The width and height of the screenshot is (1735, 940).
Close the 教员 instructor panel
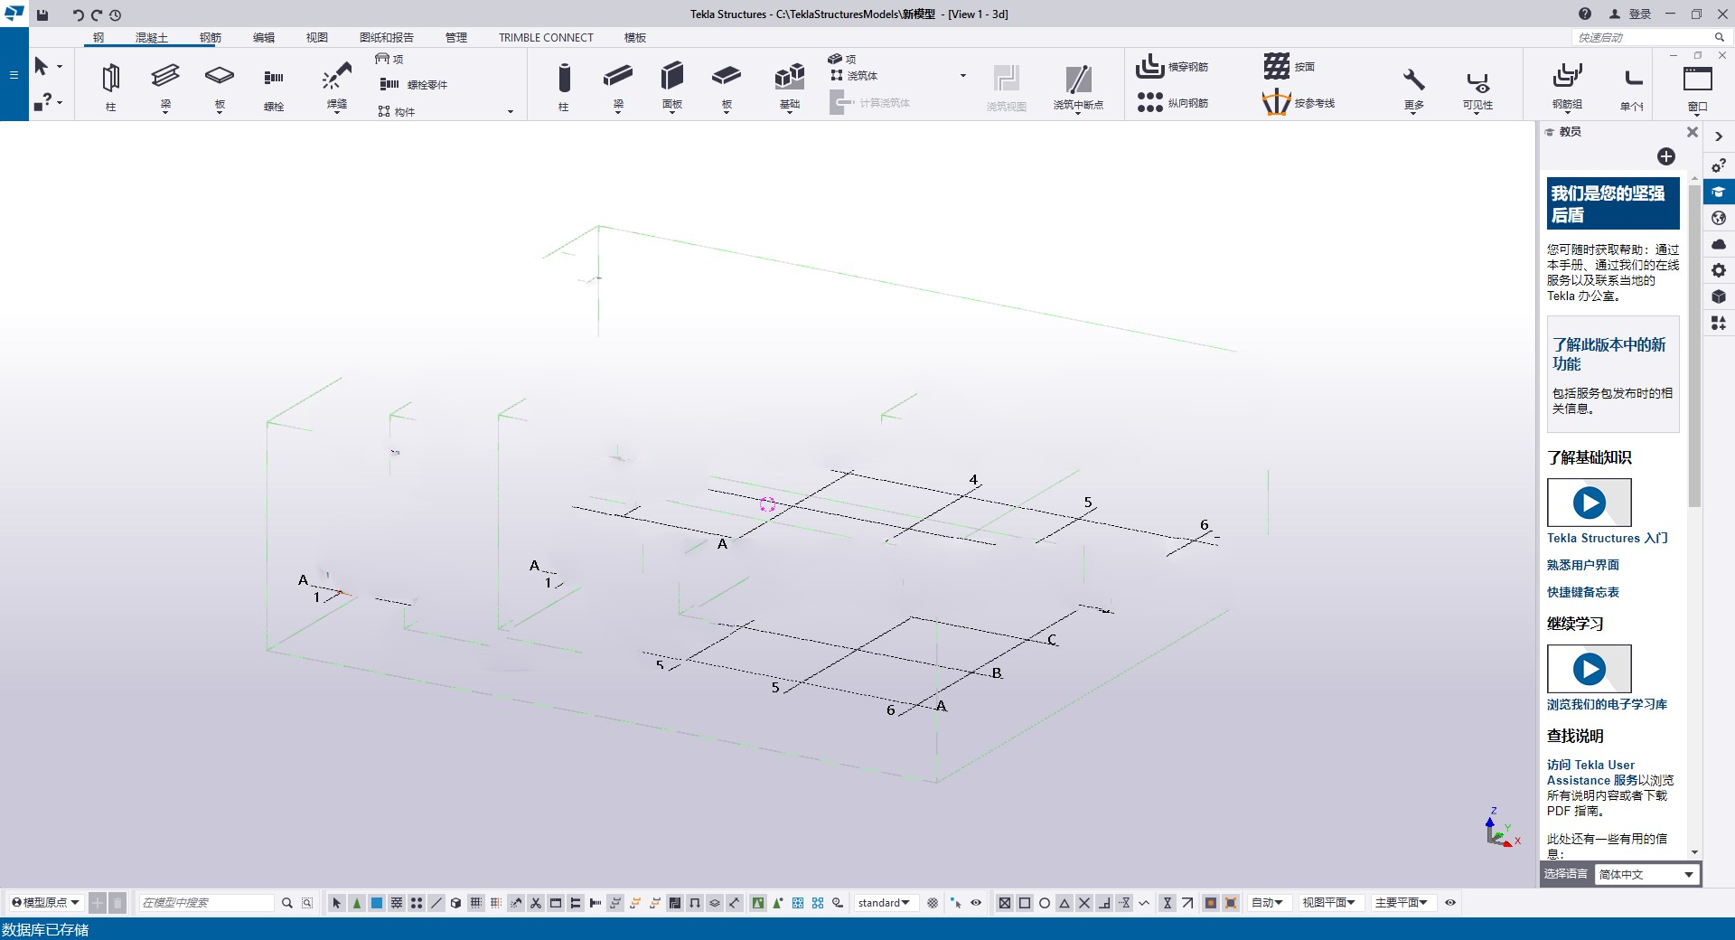(1693, 132)
